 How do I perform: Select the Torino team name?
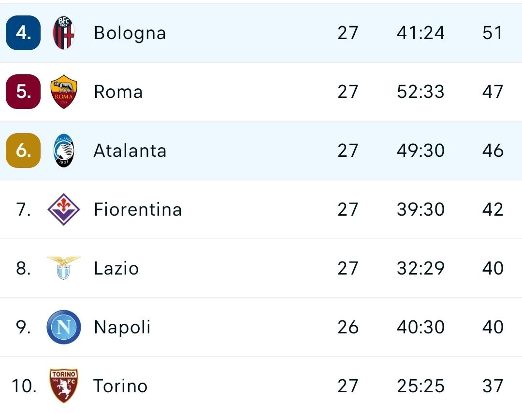pyautogui.click(x=120, y=386)
